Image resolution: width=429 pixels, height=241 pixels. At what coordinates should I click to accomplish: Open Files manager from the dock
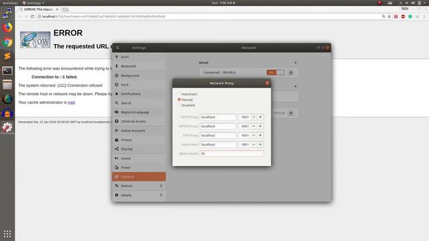[7, 85]
